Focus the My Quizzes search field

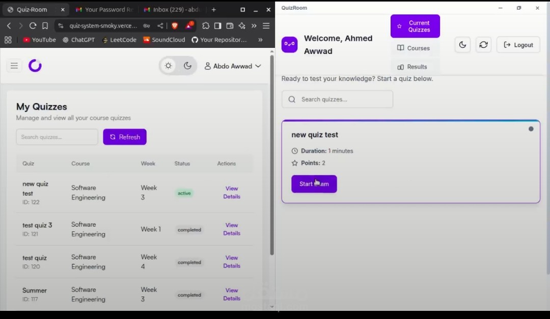pos(57,137)
